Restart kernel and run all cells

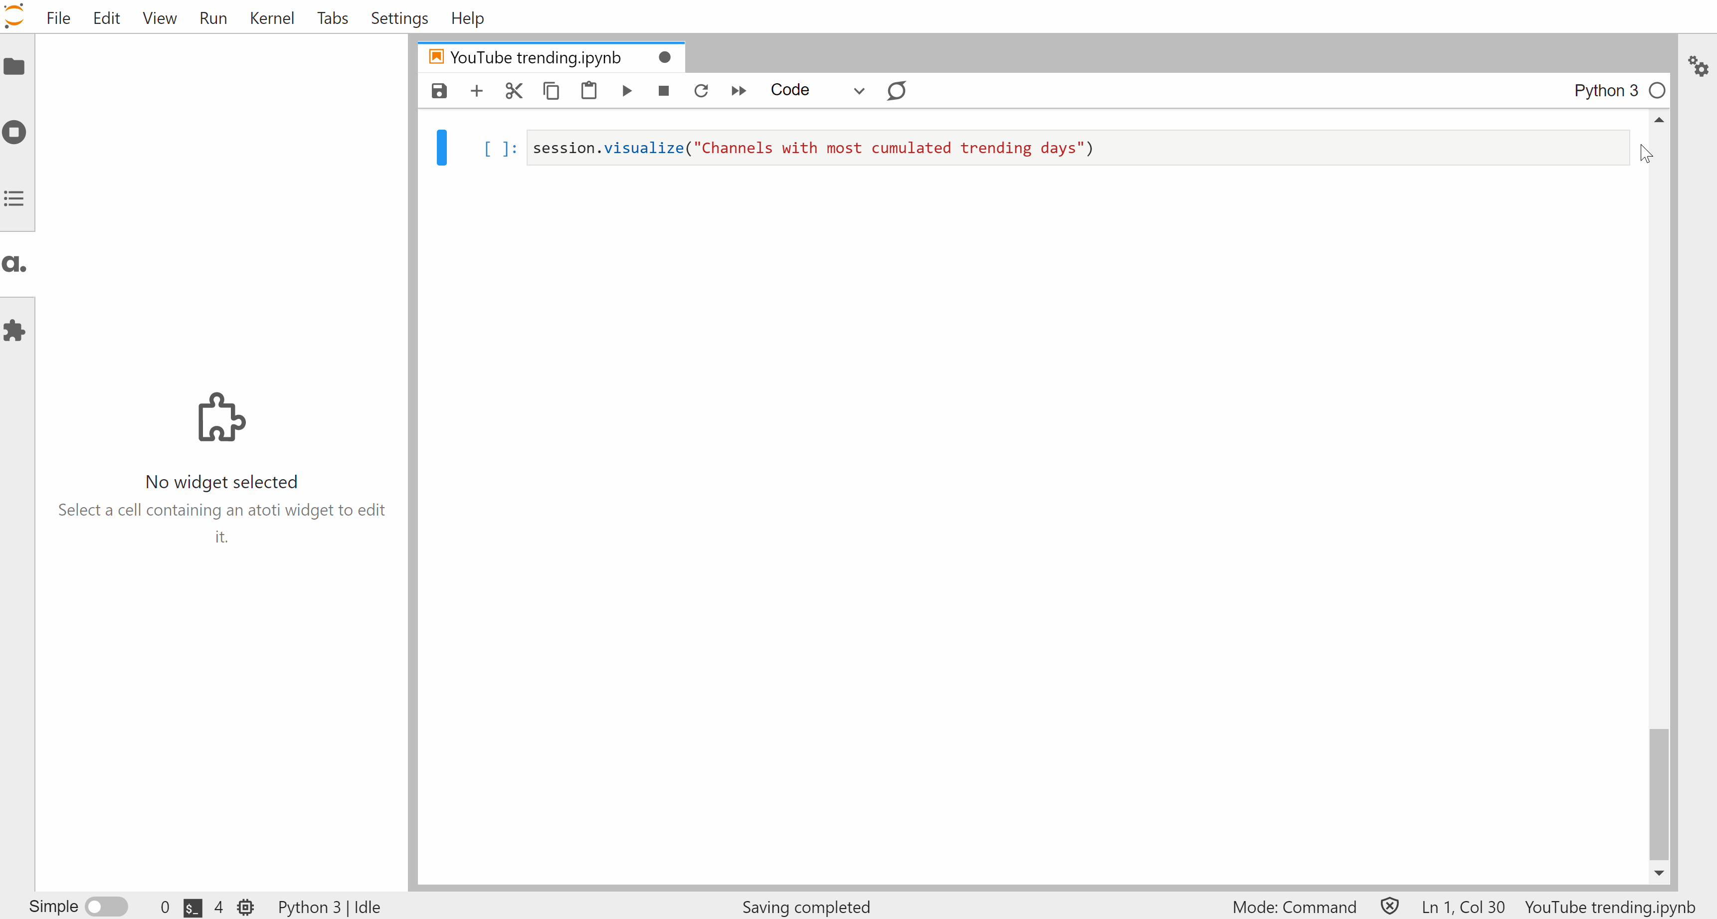pyautogui.click(x=739, y=91)
